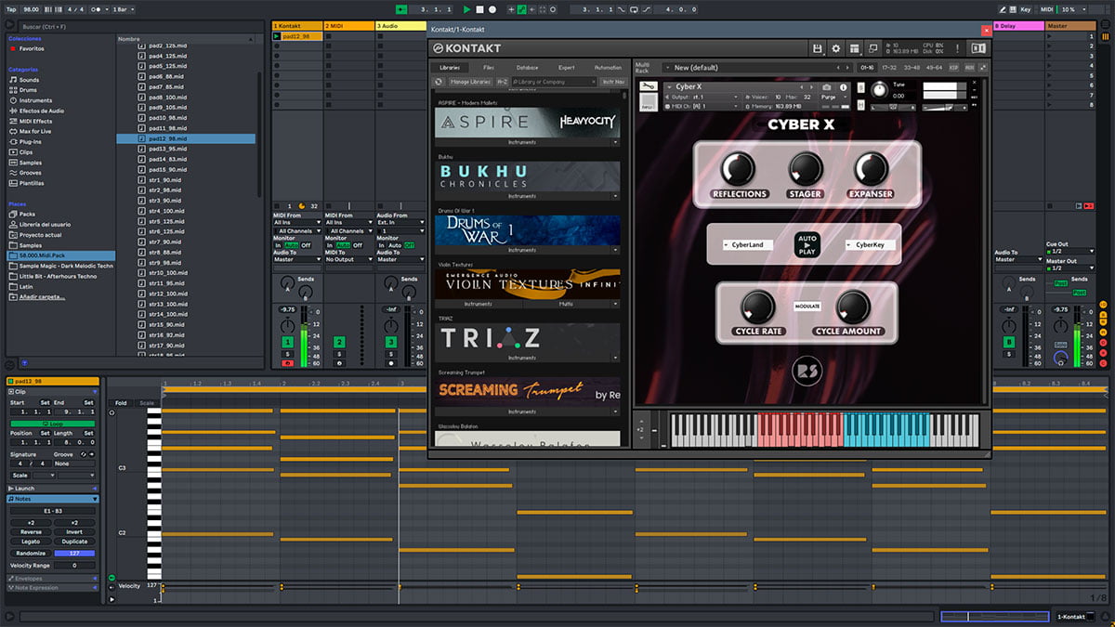Click the Invert notes button

click(74, 532)
